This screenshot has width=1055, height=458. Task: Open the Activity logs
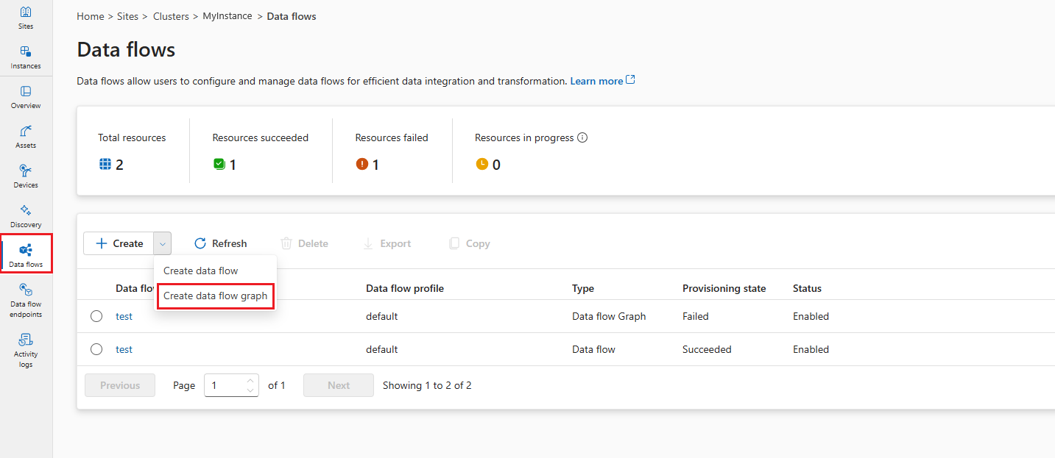click(x=25, y=349)
